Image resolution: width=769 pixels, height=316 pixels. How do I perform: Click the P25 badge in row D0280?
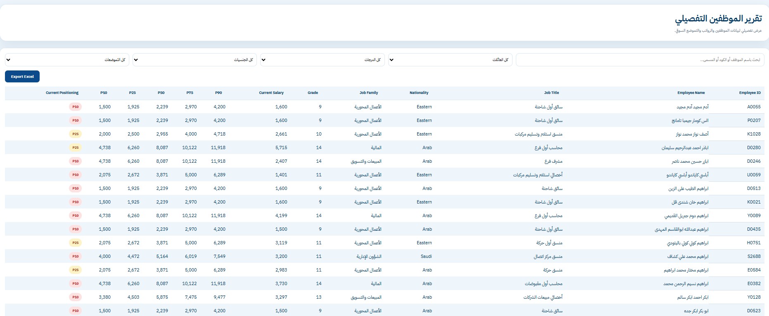coord(75,147)
